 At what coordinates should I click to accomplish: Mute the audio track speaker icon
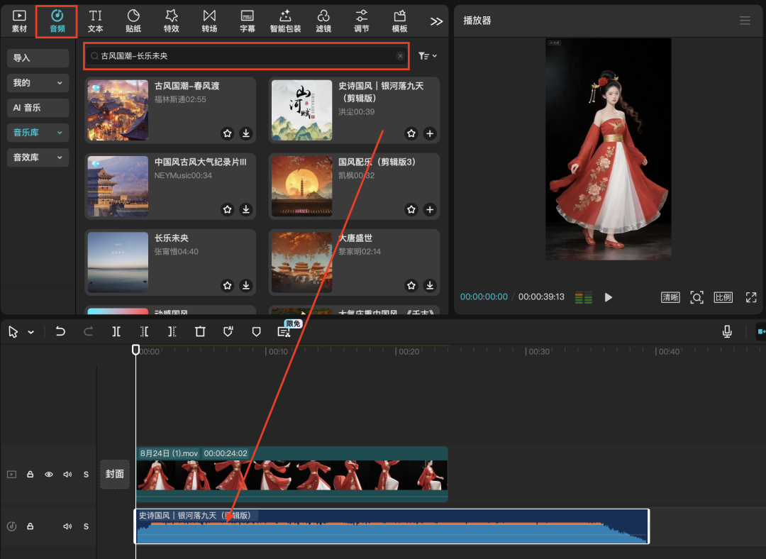coord(67,526)
